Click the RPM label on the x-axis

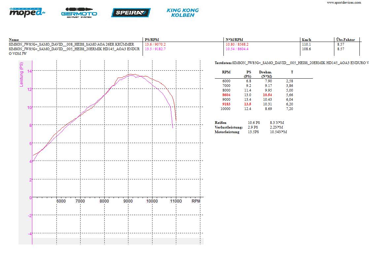pyautogui.click(x=196, y=201)
